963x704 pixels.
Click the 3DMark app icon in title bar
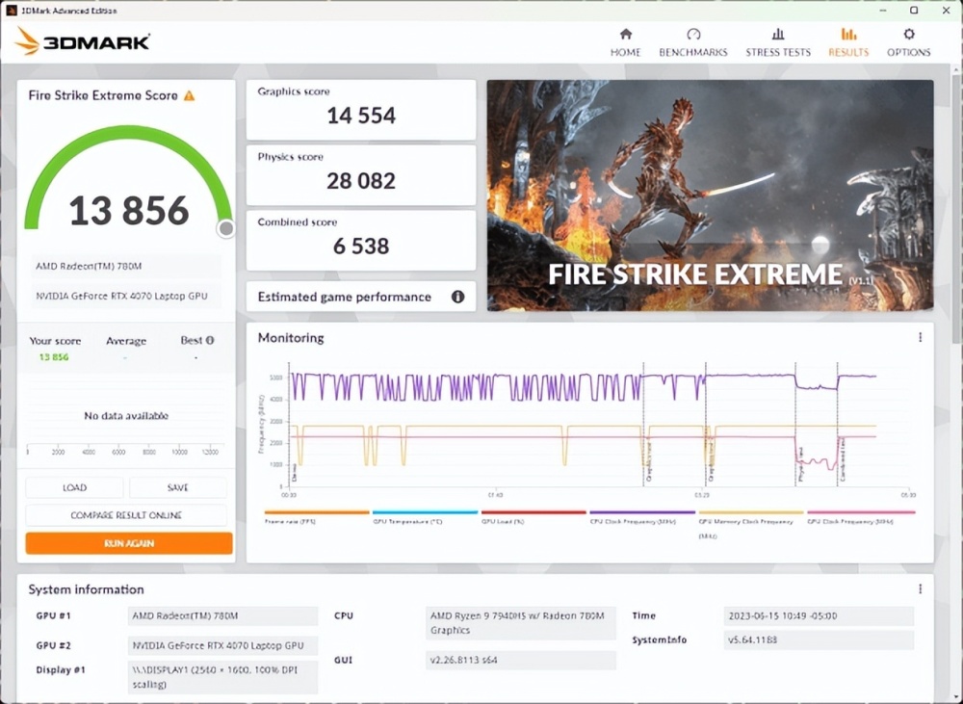(11, 11)
